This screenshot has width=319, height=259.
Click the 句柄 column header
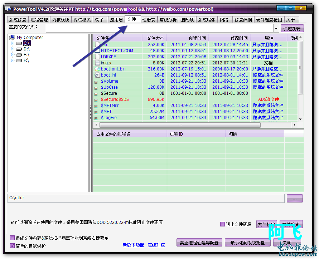(255, 134)
